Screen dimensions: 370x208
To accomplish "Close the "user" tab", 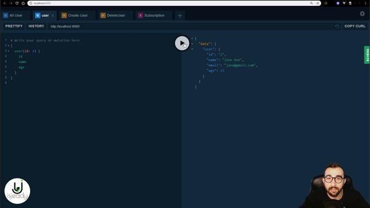I will click(x=53, y=16).
